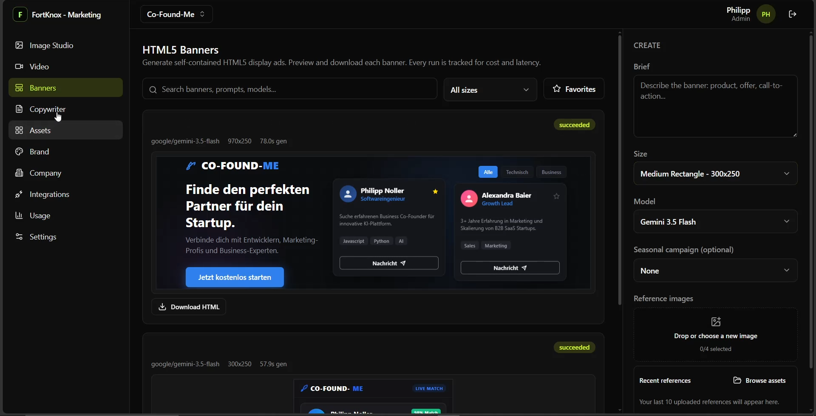The image size is (816, 416).
Task: Download HTML for the 970x250 banner
Action: [189, 307]
